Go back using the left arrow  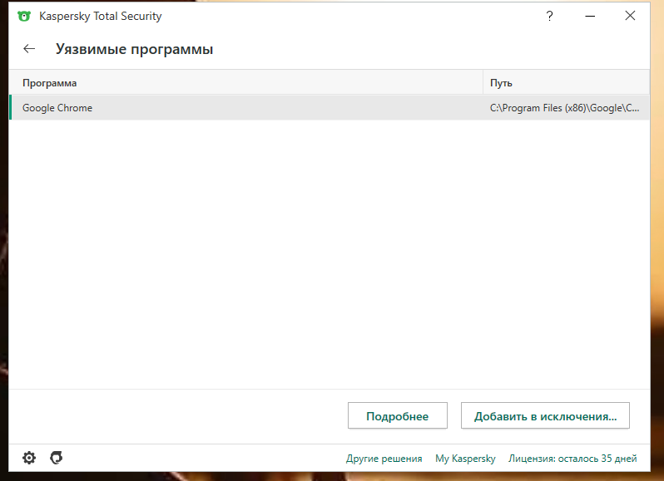tap(29, 49)
